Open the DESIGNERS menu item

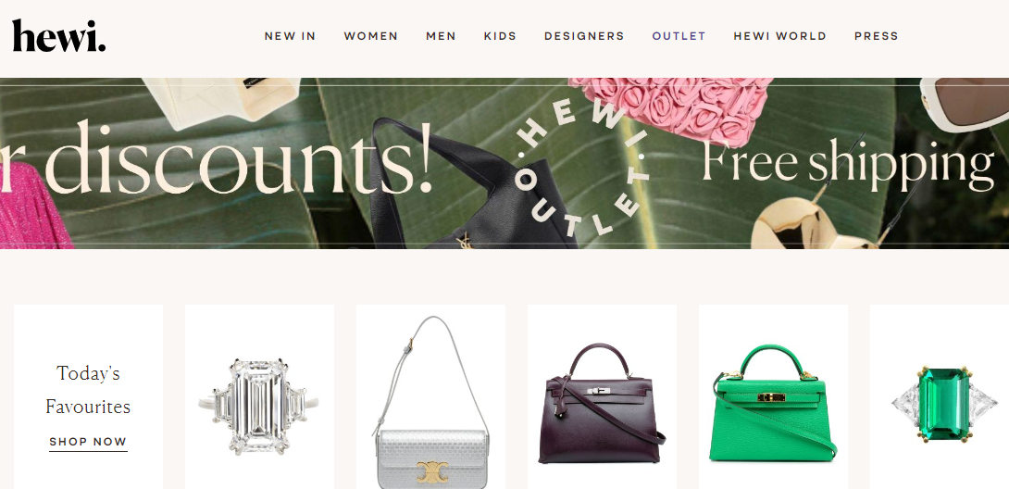click(x=584, y=36)
